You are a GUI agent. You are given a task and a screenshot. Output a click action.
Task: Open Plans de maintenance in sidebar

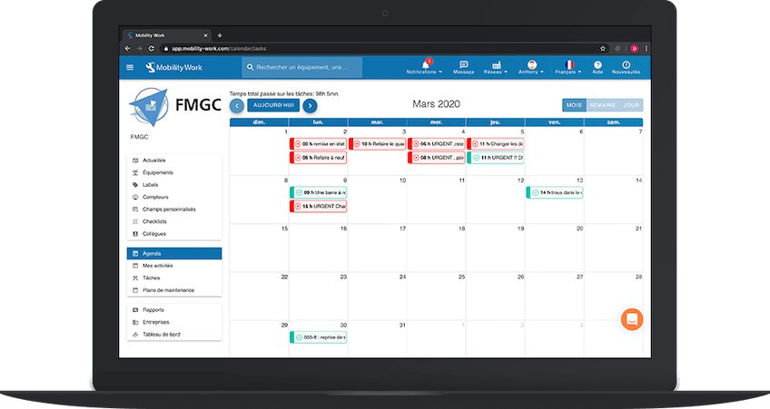click(x=173, y=290)
